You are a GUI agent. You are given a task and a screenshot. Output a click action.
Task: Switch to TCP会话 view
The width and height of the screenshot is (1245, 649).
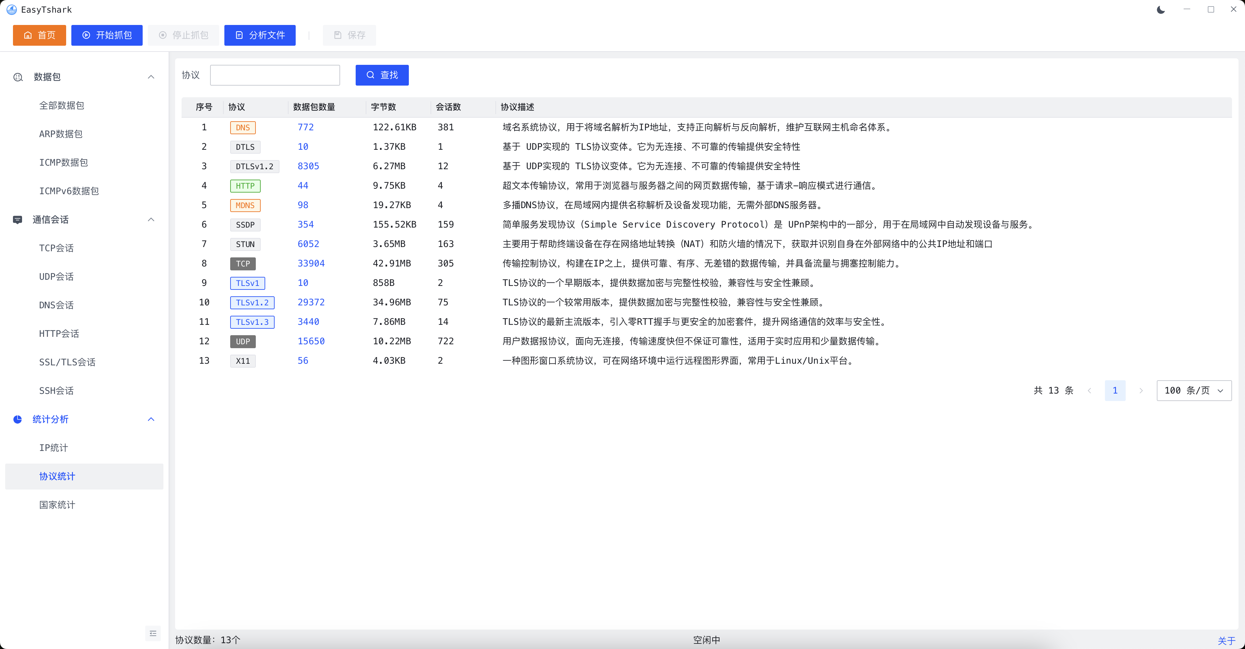tap(56, 247)
